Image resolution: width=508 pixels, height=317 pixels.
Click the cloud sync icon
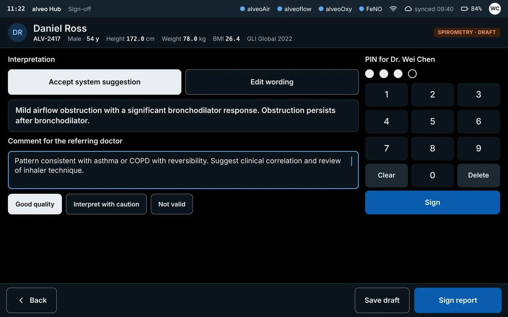408,9
